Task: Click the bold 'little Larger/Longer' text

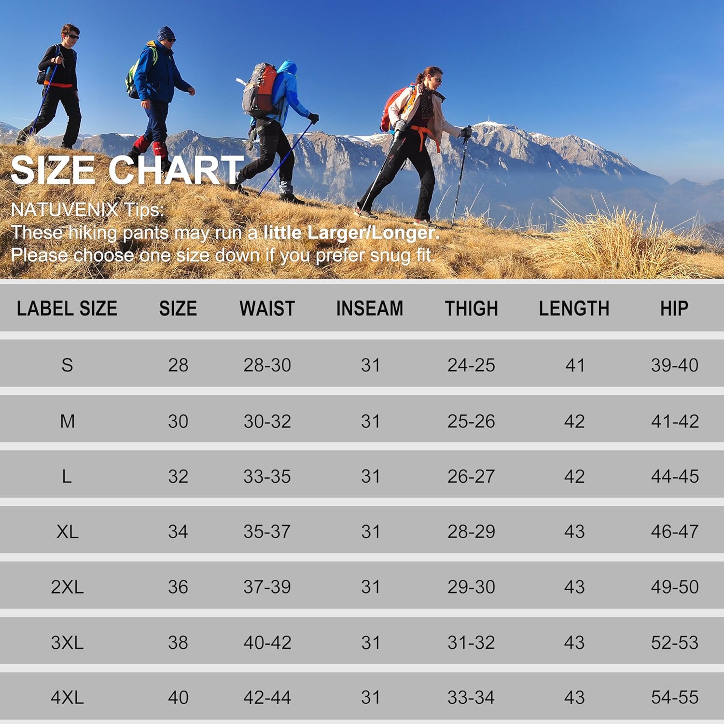Action: [351, 233]
